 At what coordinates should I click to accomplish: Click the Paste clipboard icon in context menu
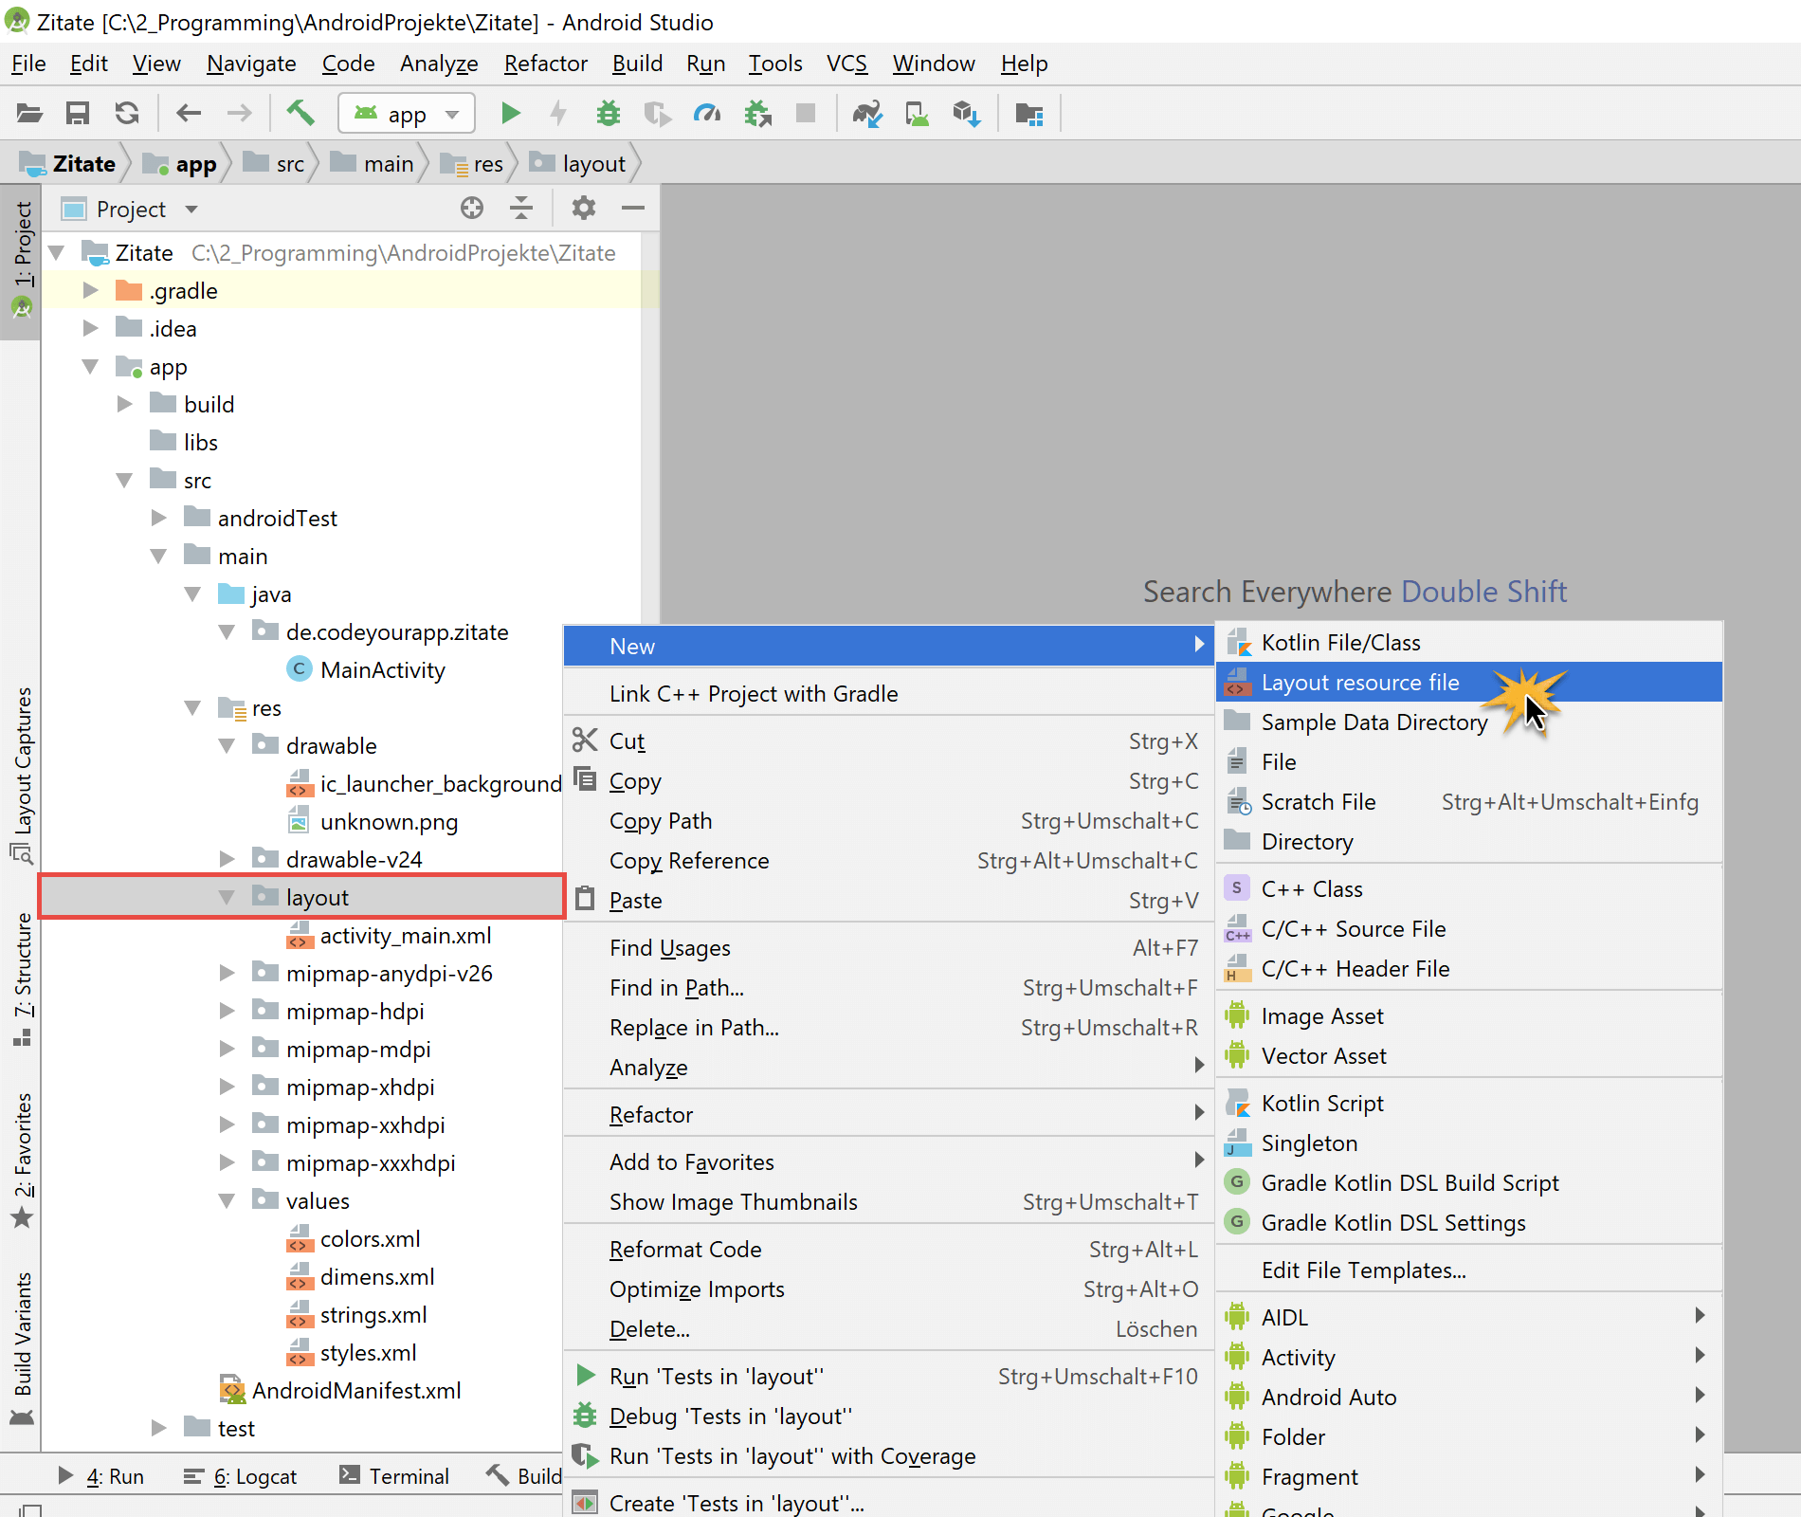coord(585,898)
